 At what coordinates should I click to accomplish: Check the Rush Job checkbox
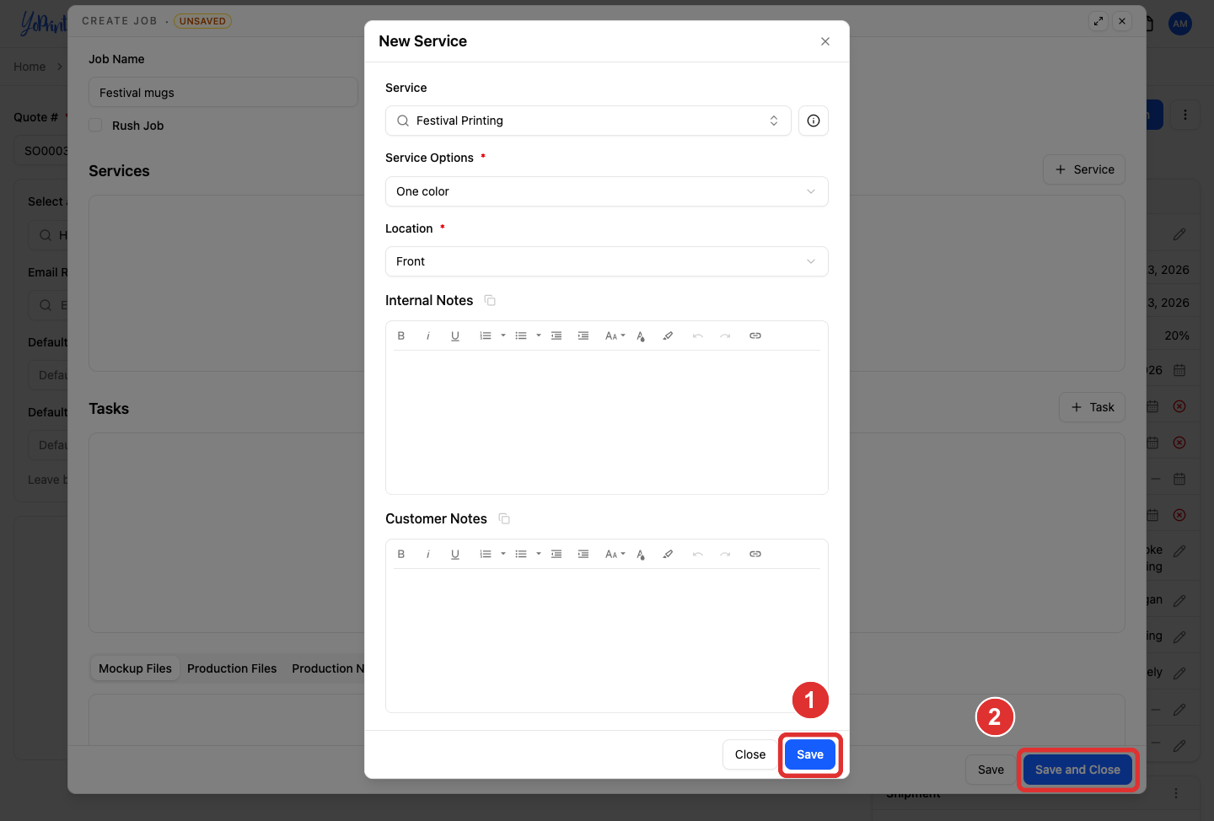click(95, 125)
